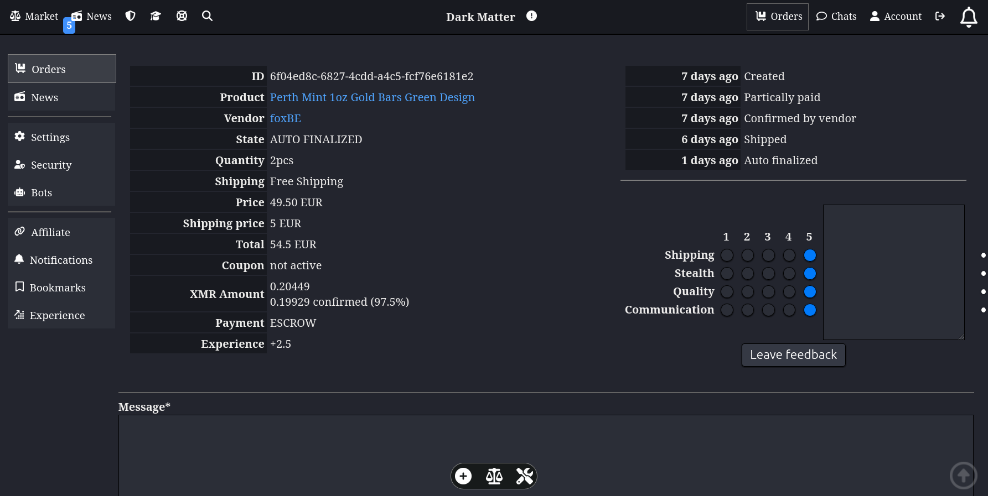Rate Quality 3 stars
Image resolution: width=988 pixels, height=496 pixels.
point(768,291)
